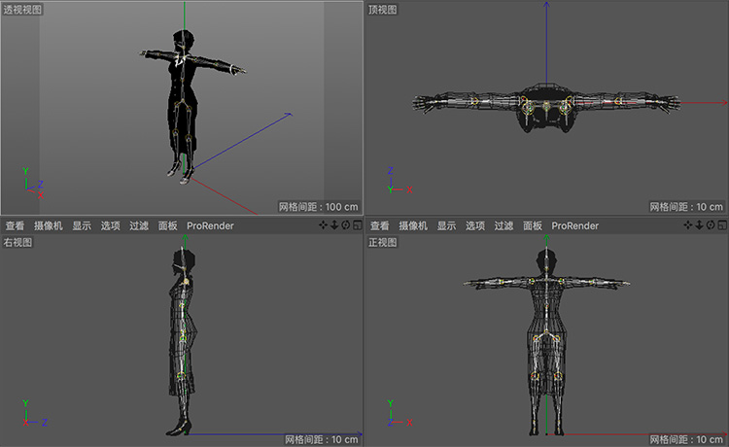Open 查看 menu of the right view (右视图)
Image resolution: width=729 pixels, height=447 pixels.
[15, 225]
